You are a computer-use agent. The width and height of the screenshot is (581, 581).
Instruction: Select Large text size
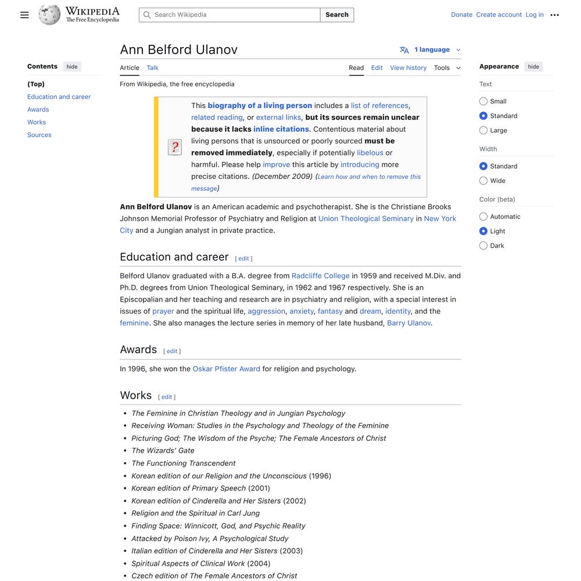point(483,130)
